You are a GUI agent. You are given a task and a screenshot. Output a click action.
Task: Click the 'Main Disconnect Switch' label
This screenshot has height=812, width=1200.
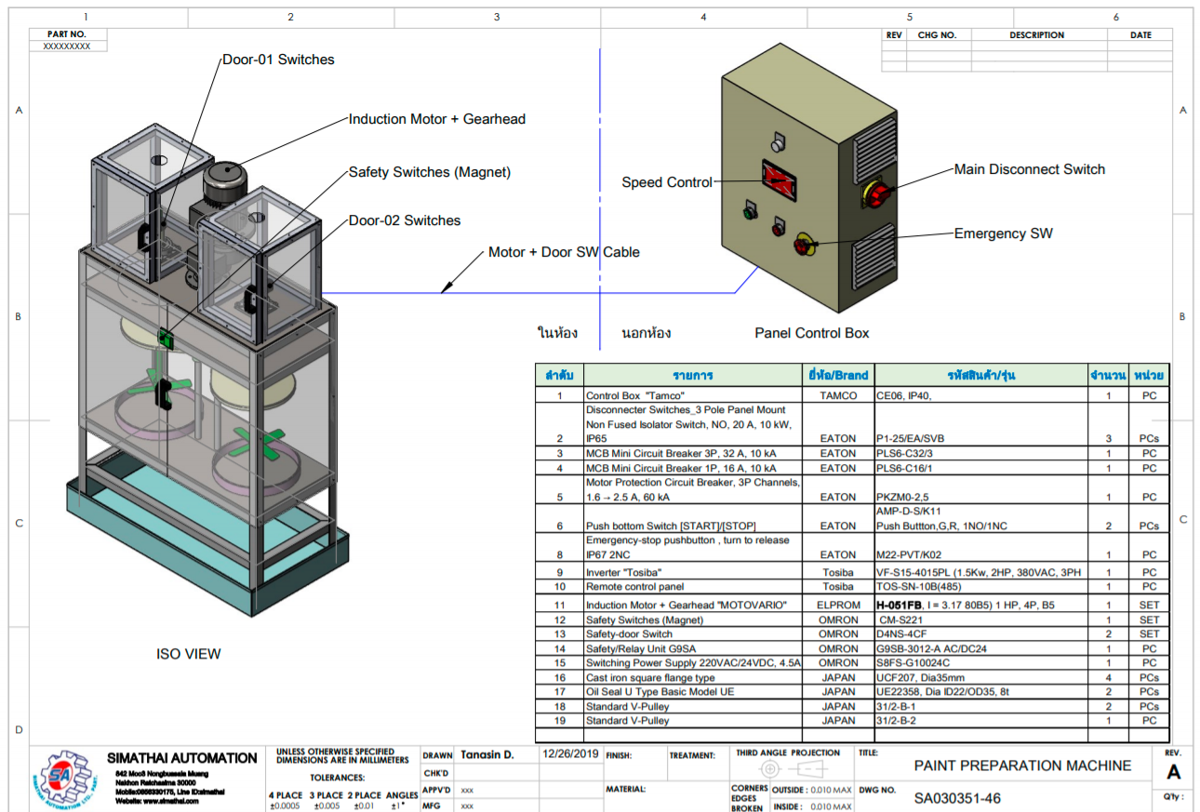point(1029,169)
